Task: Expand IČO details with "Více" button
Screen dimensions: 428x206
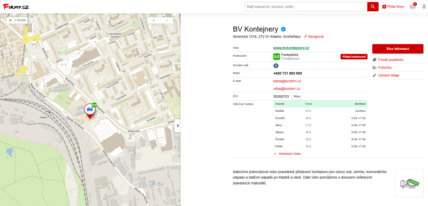Action: pyautogui.click(x=297, y=97)
